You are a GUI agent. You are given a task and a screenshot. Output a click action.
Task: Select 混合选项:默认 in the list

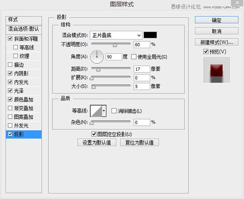[x=24, y=29]
